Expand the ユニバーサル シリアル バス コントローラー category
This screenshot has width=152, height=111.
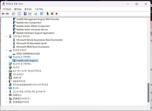pos(7,92)
